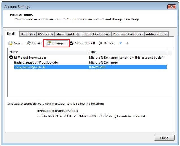Click the steeg.bernd@web.de\Inbox location text

57,111
